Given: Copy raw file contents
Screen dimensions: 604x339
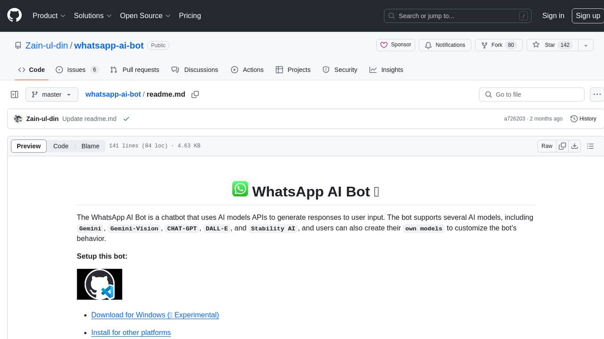Looking at the screenshot, I should 562,146.
